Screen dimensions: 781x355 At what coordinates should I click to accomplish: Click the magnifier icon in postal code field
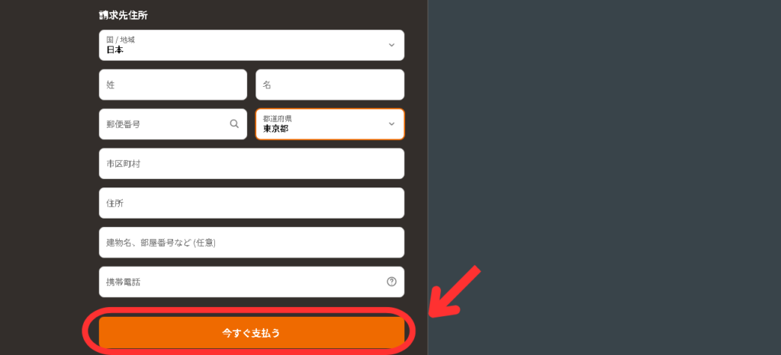234,124
